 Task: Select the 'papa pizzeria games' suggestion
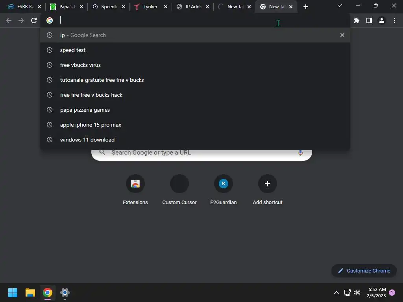tap(195, 110)
